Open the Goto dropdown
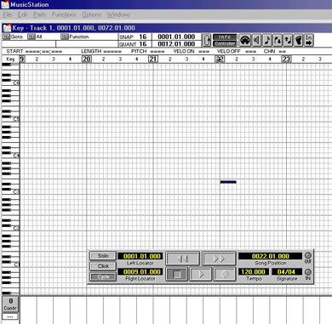The height and width of the screenshot is (324, 332). point(13,37)
